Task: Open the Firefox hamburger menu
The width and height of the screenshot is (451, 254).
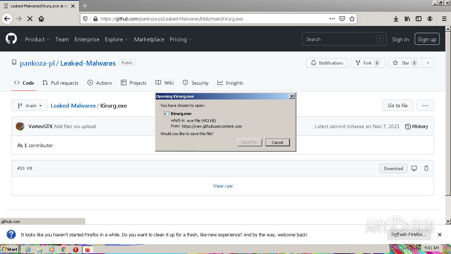Action: point(444,19)
